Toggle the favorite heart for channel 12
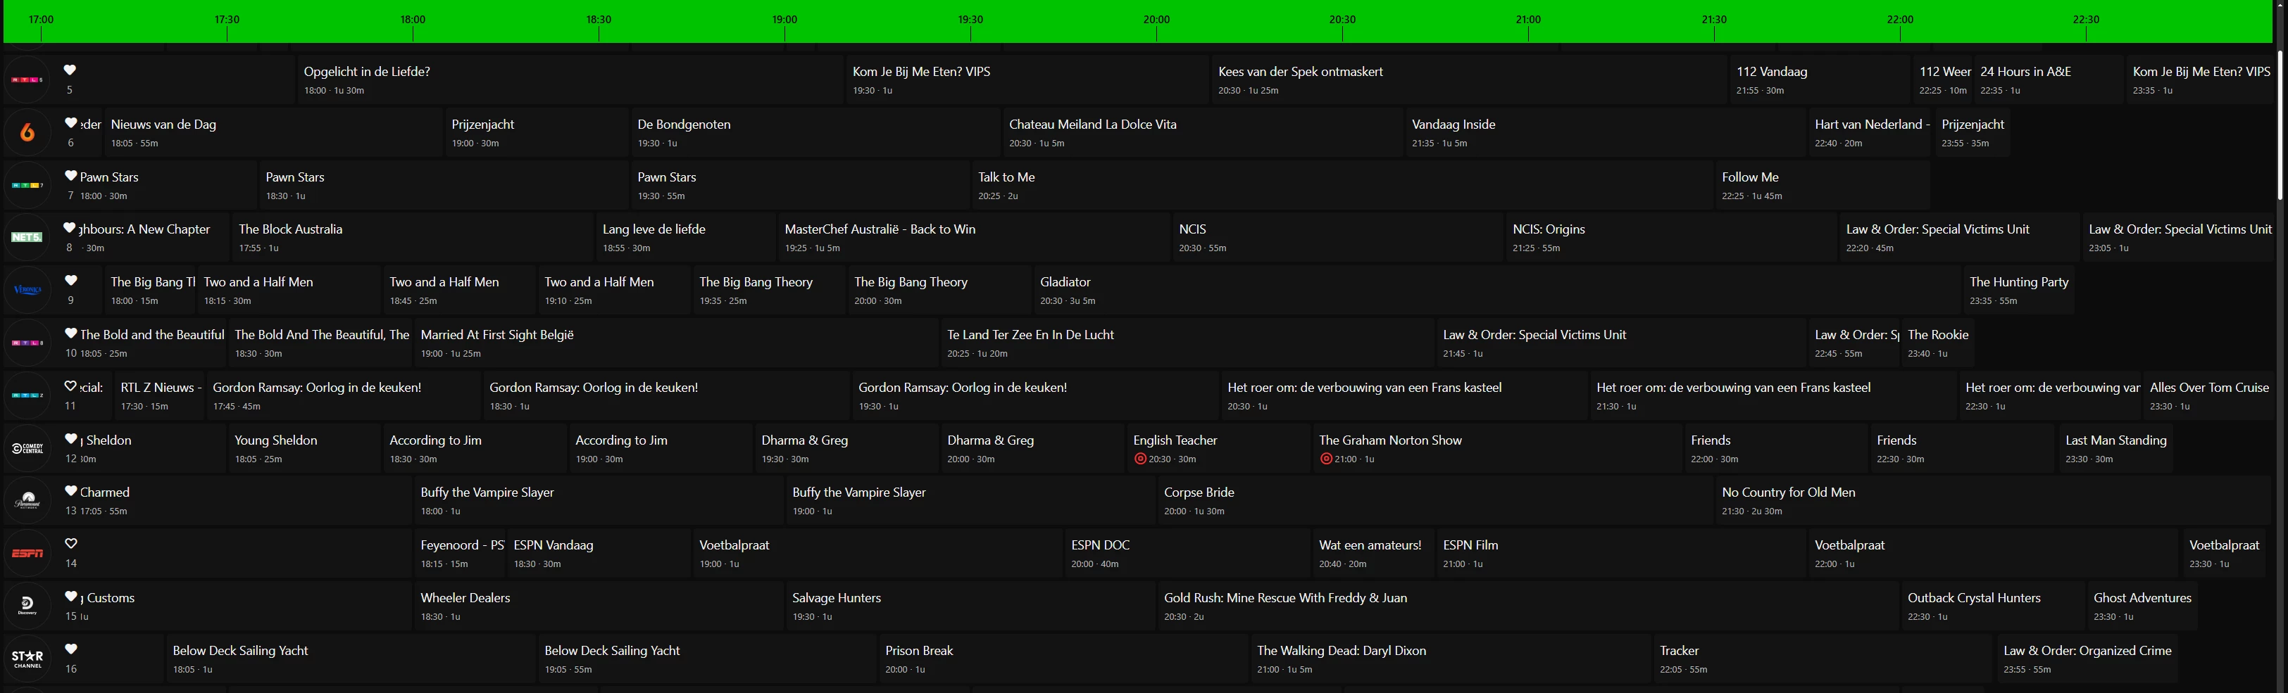This screenshot has width=2288, height=693. click(x=70, y=439)
